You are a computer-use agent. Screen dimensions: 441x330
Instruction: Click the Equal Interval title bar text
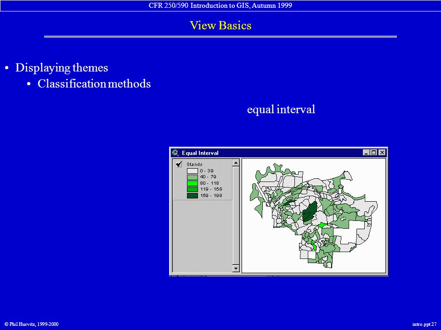pyautogui.click(x=200, y=153)
